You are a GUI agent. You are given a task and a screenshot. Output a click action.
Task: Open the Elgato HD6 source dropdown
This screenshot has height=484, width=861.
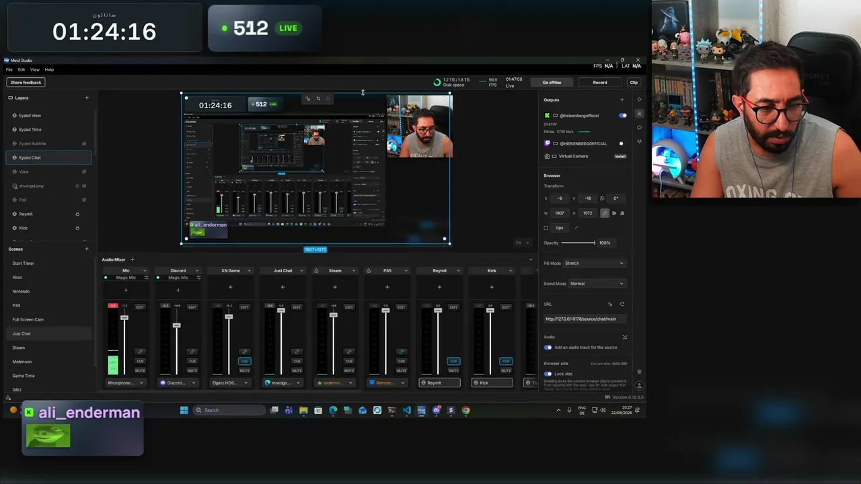pyautogui.click(x=231, y=382)
